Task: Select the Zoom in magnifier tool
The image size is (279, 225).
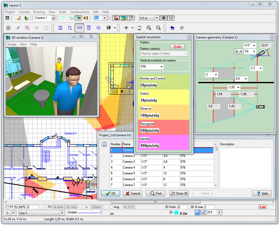Action: click(x=149, y=28)
